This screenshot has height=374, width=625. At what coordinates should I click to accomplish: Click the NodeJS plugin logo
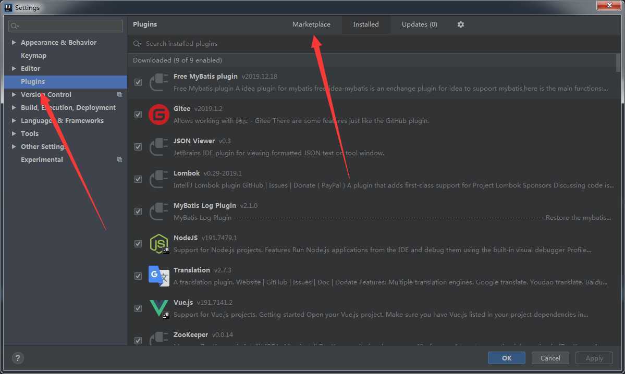[x=158, y=244]
